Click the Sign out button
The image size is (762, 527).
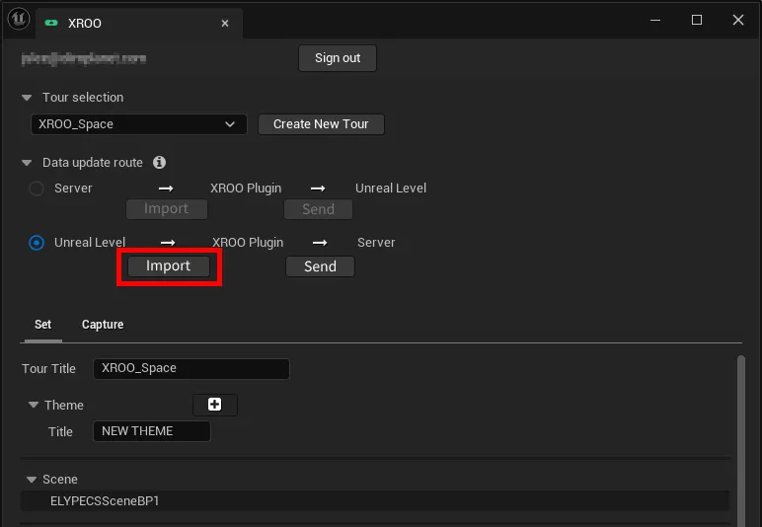(338, 58)
